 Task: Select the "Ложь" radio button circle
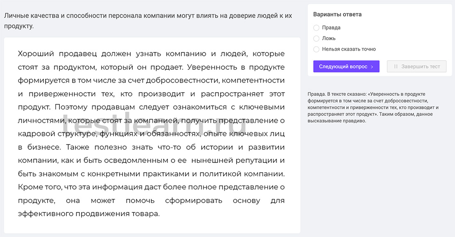pos(316,38)
